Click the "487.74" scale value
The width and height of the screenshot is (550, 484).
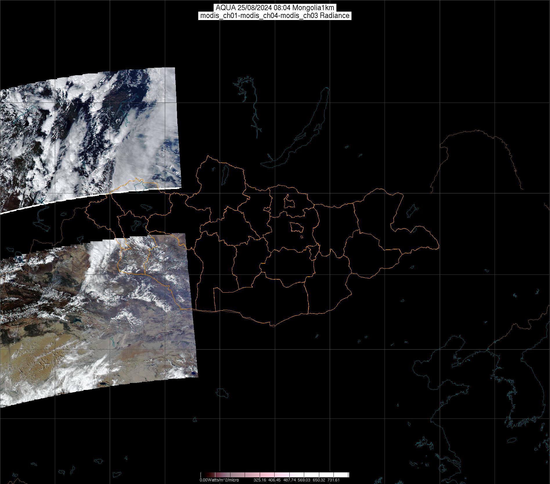pyautogui.click(x=289, y=480)
